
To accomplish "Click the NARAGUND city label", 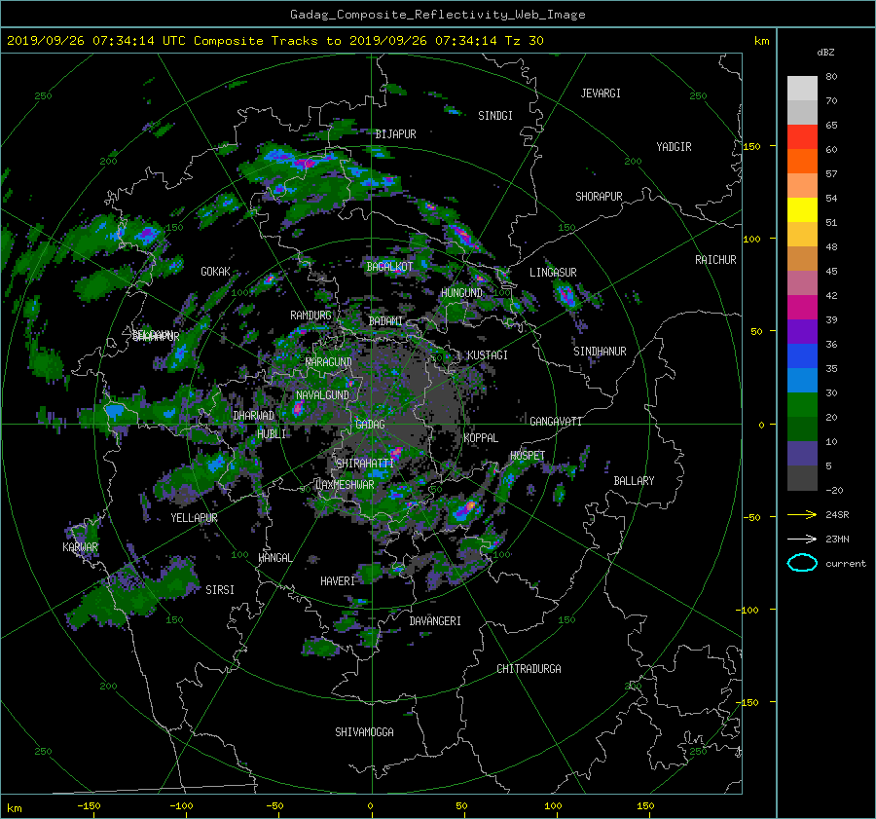I will coord(329,361).
